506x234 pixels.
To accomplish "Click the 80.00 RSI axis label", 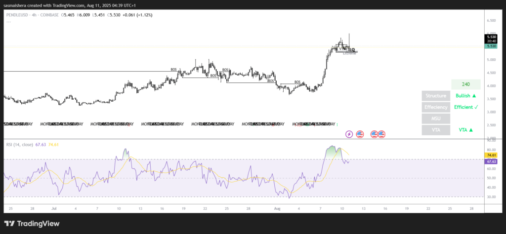I will click(x=491, y=150).
